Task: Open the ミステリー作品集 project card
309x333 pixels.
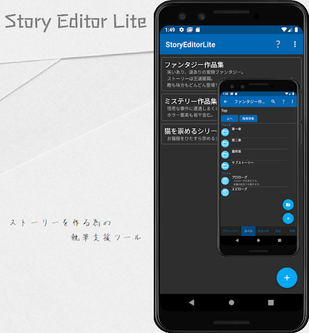Action: click(x=231, y=107)
